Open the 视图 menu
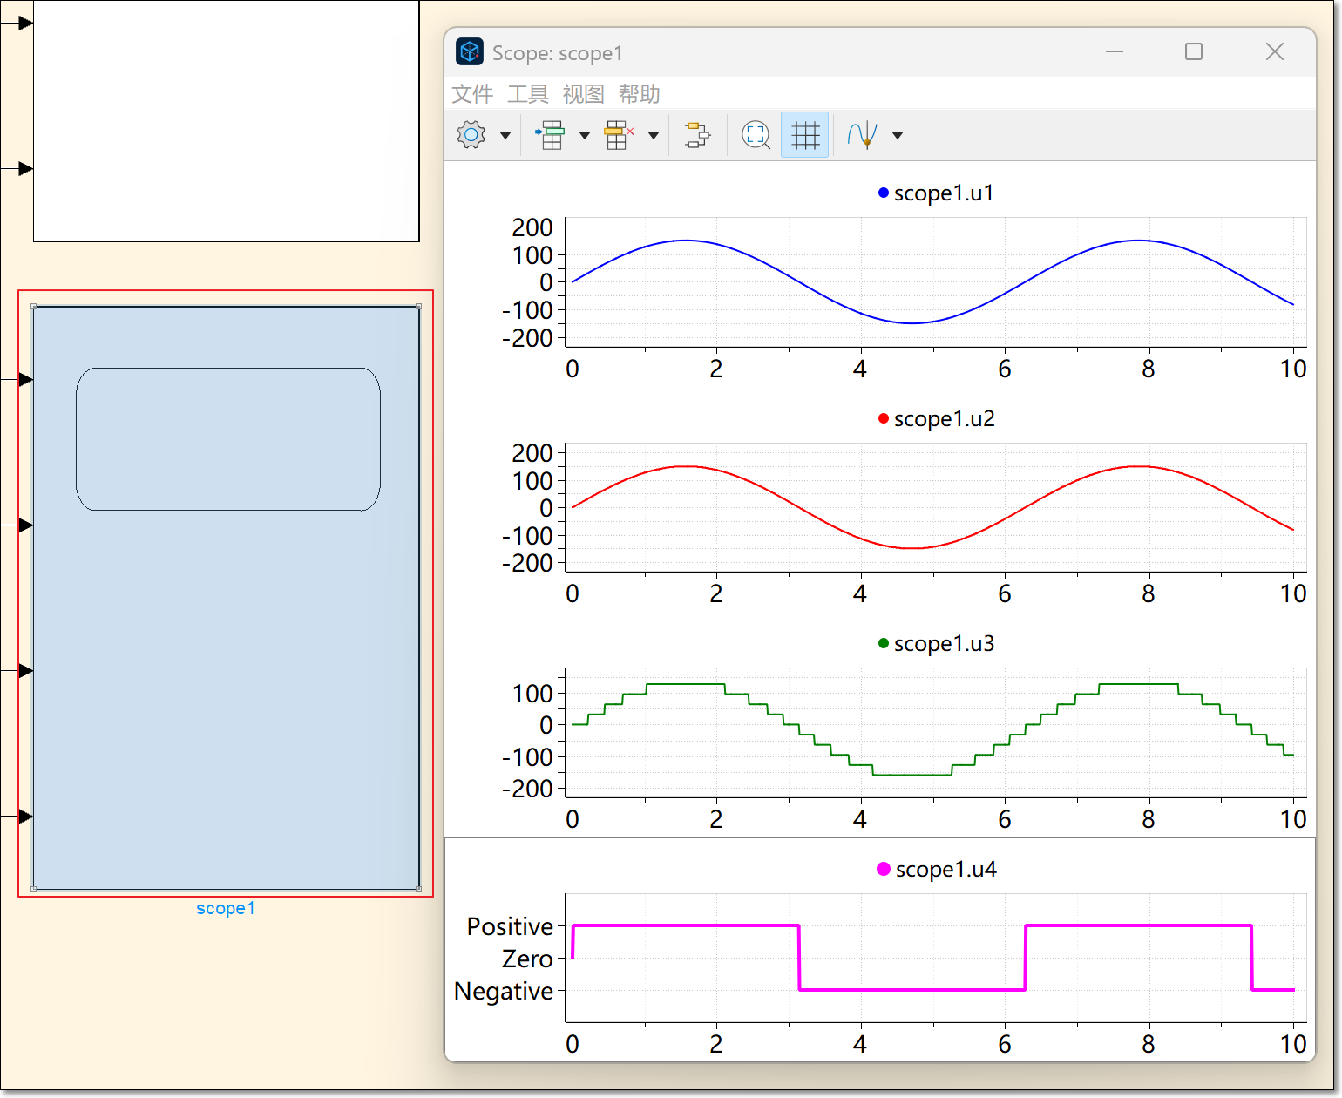This screenshot has width=1342, height=1098. point(584,94)
